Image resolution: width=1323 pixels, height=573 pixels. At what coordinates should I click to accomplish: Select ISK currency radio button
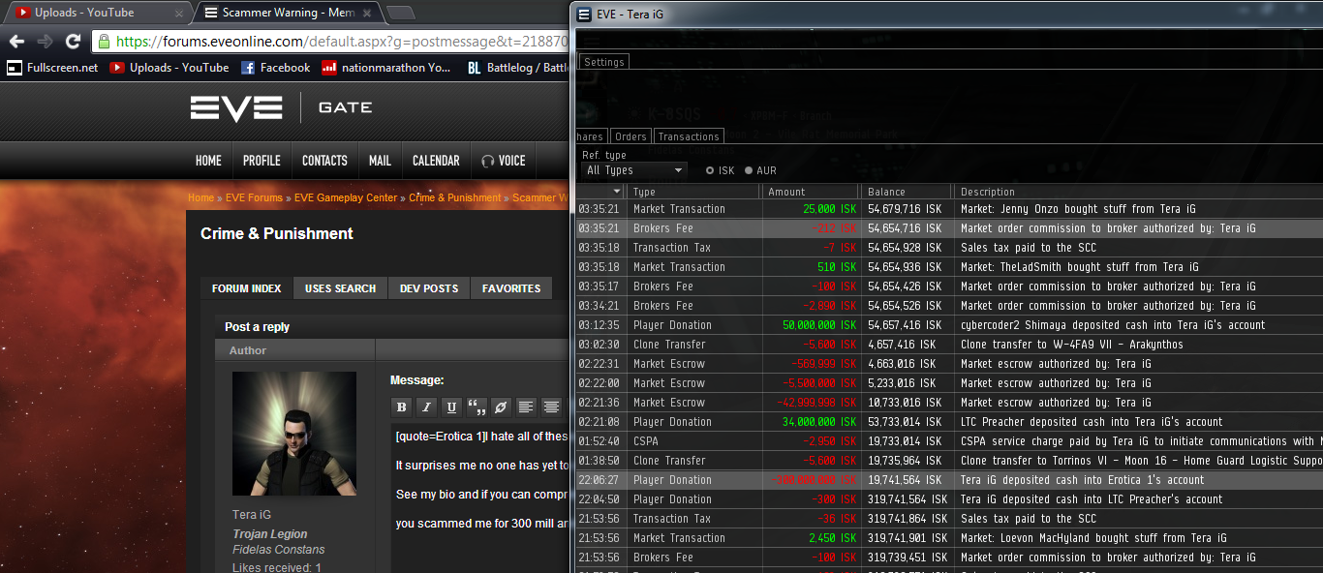[x=710, y=170]
